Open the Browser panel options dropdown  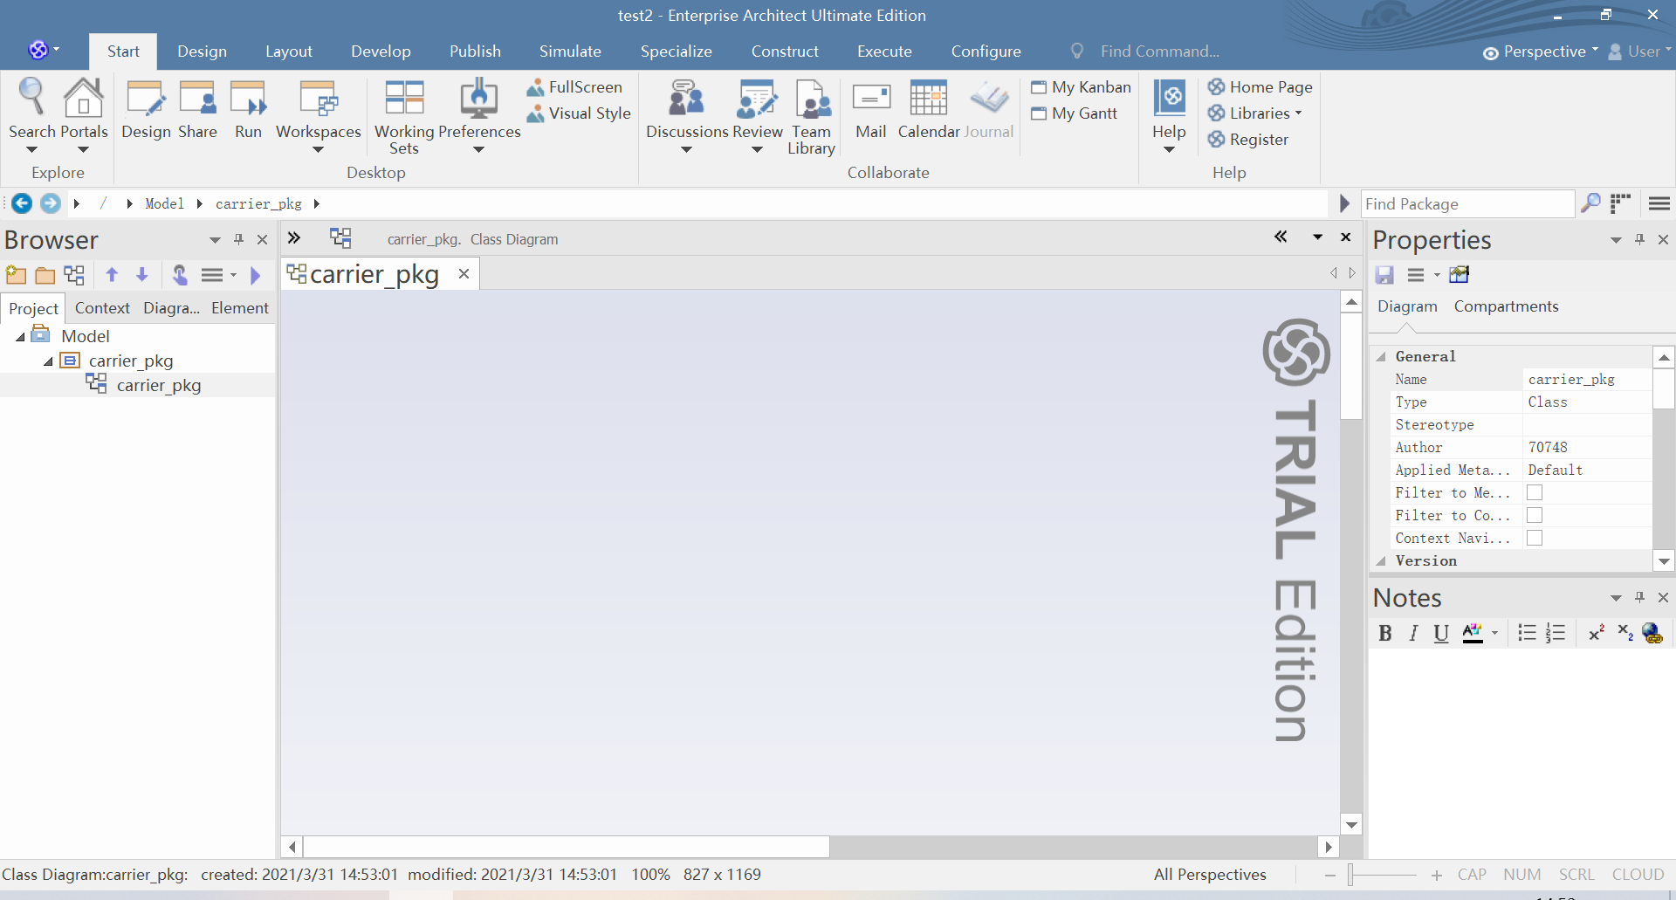[215, 240]
